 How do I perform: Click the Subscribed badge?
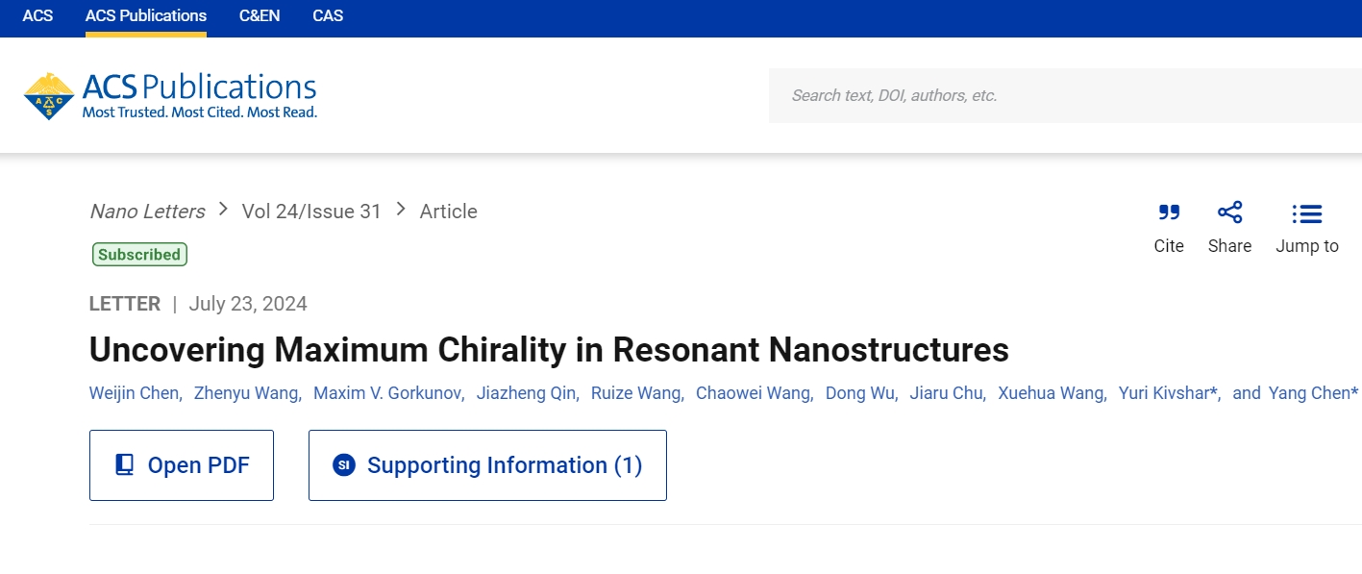coord(139,255)
